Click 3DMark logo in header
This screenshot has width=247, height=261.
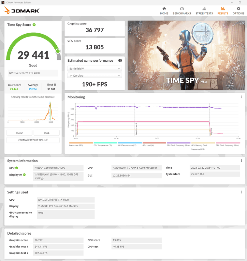click(21, 10)
